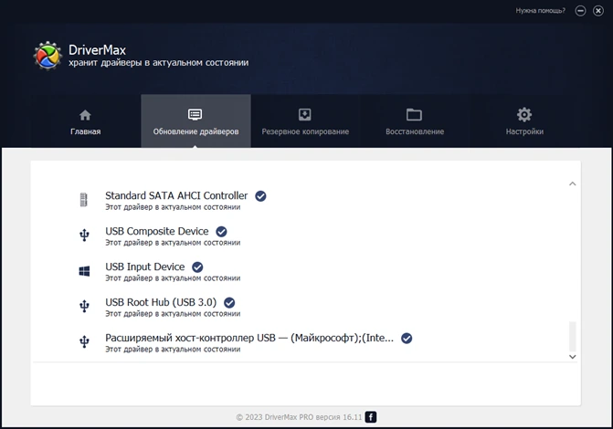Image resolution: width=613 pixels, height=429 pixels.
Task: Click the gear icon above Настройки
Action: pyautogui.click(x=524, y=114)
